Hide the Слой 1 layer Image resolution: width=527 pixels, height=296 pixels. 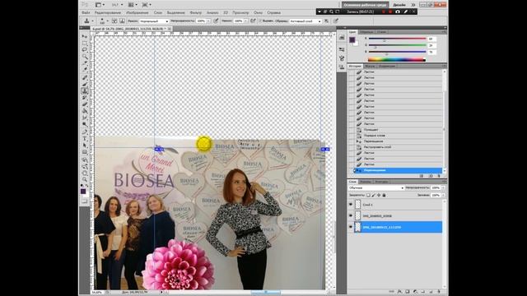[x=351, y=205]
